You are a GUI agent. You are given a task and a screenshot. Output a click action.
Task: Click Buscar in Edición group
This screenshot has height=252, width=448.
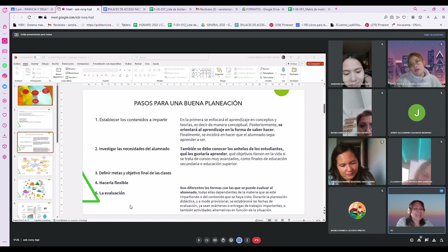(265, 69)
